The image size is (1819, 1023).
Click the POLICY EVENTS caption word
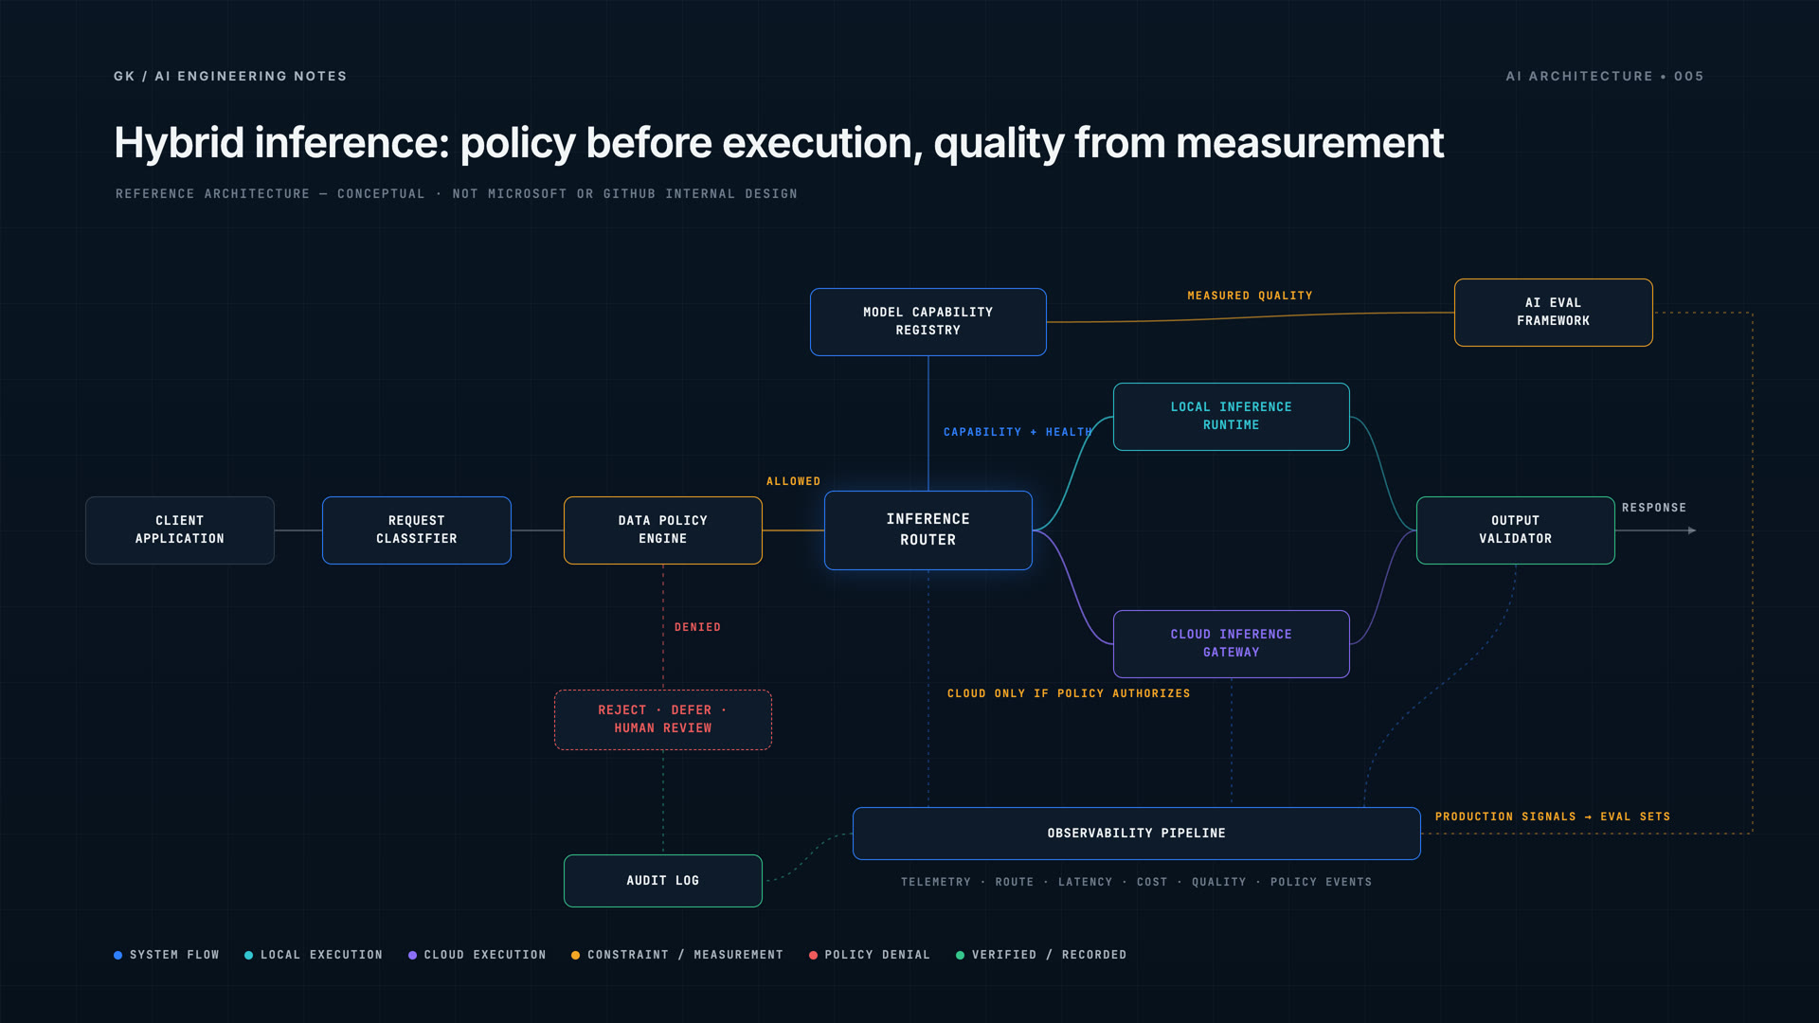(1322, 882)
